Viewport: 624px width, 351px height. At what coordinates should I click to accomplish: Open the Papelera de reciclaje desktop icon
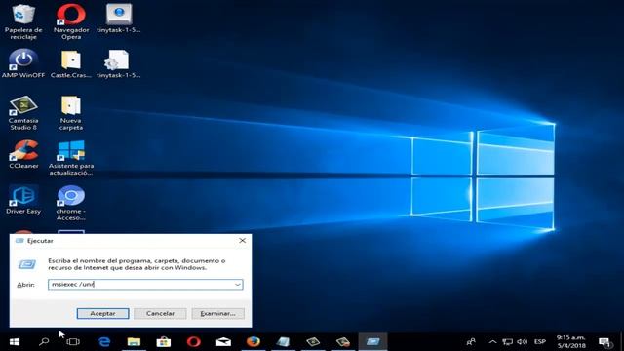[23, 20]
